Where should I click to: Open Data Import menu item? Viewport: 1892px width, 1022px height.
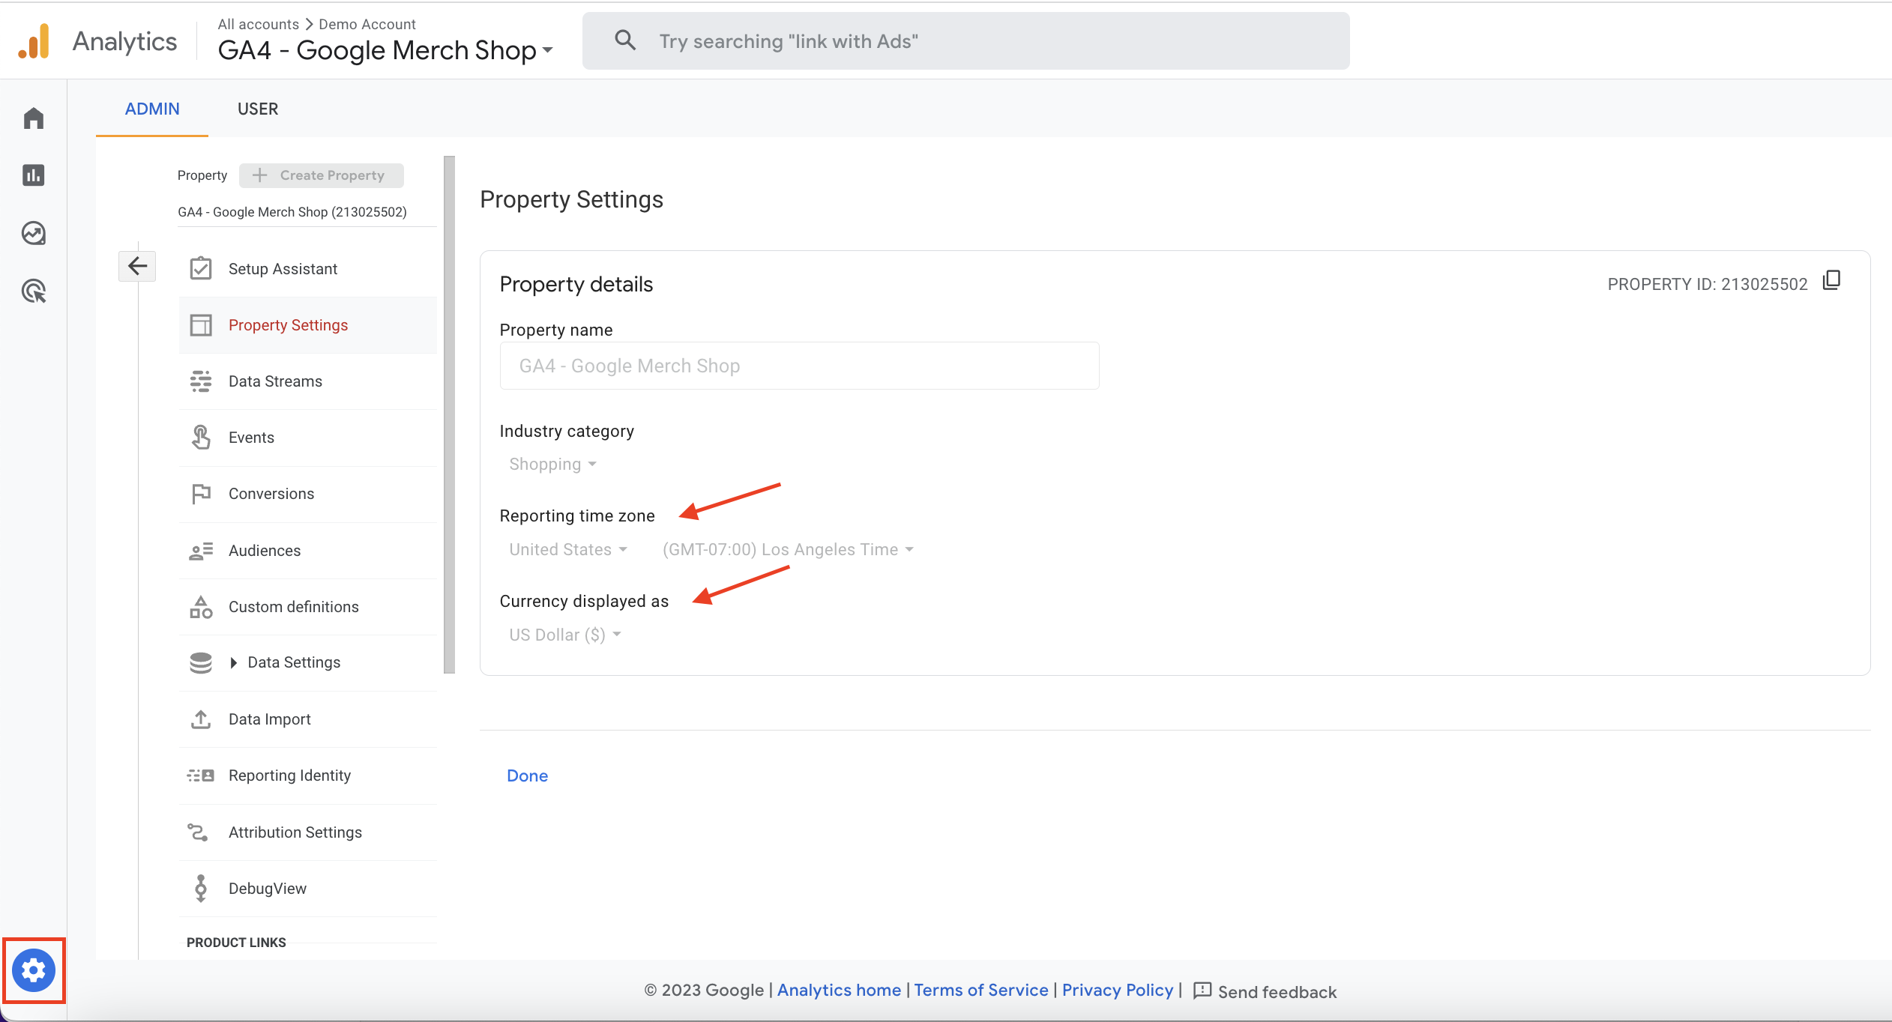308,719
